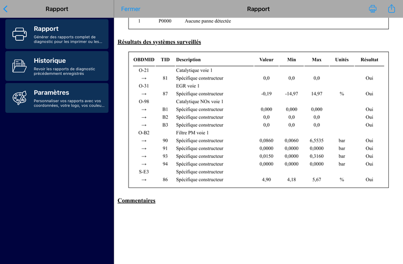Viewport: 403px width, 264px height.
Task: Click the Historique folder icon
Action: 20,66
